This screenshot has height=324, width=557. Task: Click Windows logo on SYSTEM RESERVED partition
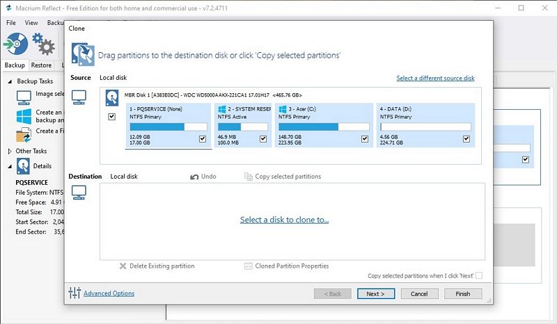pyautogui.click(x=222, y=109)
